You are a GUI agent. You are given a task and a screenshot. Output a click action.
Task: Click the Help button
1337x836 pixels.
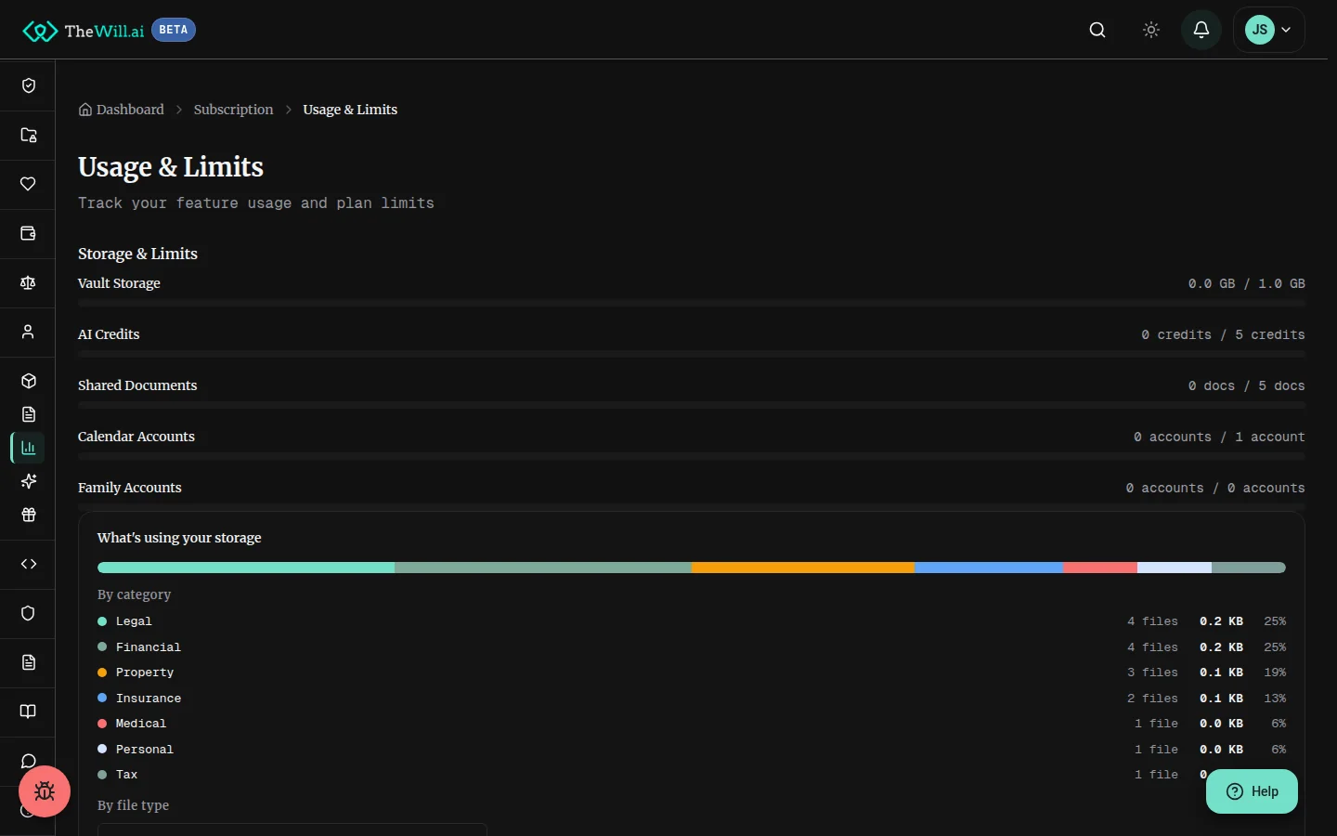coord(1252,791)
